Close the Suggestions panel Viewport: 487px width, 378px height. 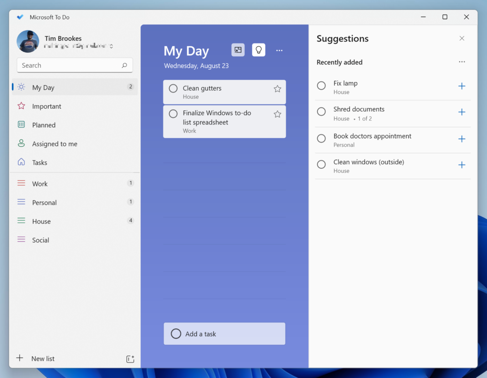(462, 38)
